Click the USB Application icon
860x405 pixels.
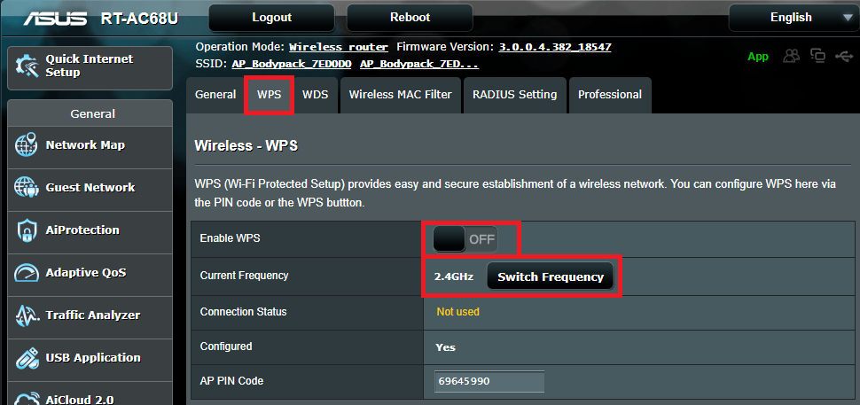point(27,357)
